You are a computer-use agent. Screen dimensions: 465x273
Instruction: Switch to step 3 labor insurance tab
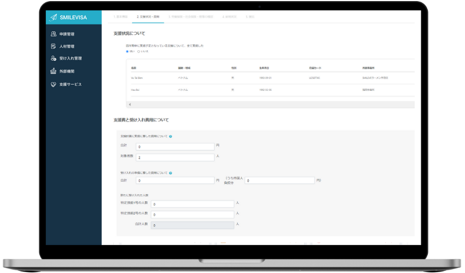pyautogui.click(x=191, y=16)
